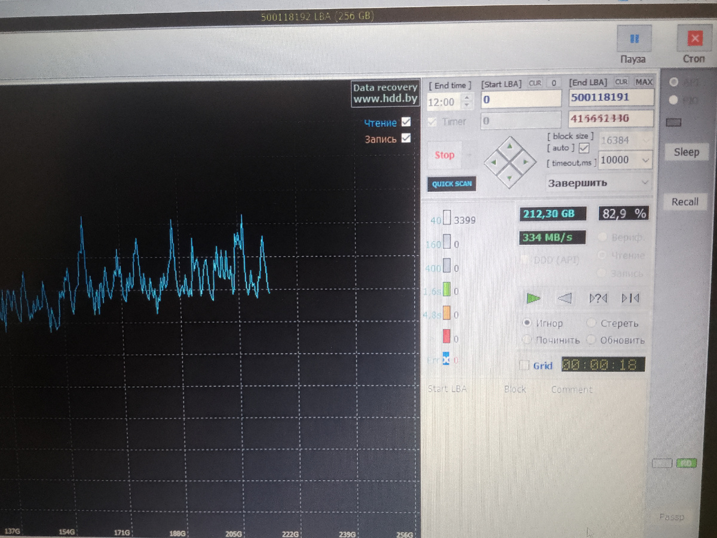
Task: Click the Passp button
Action: [672, 516]
